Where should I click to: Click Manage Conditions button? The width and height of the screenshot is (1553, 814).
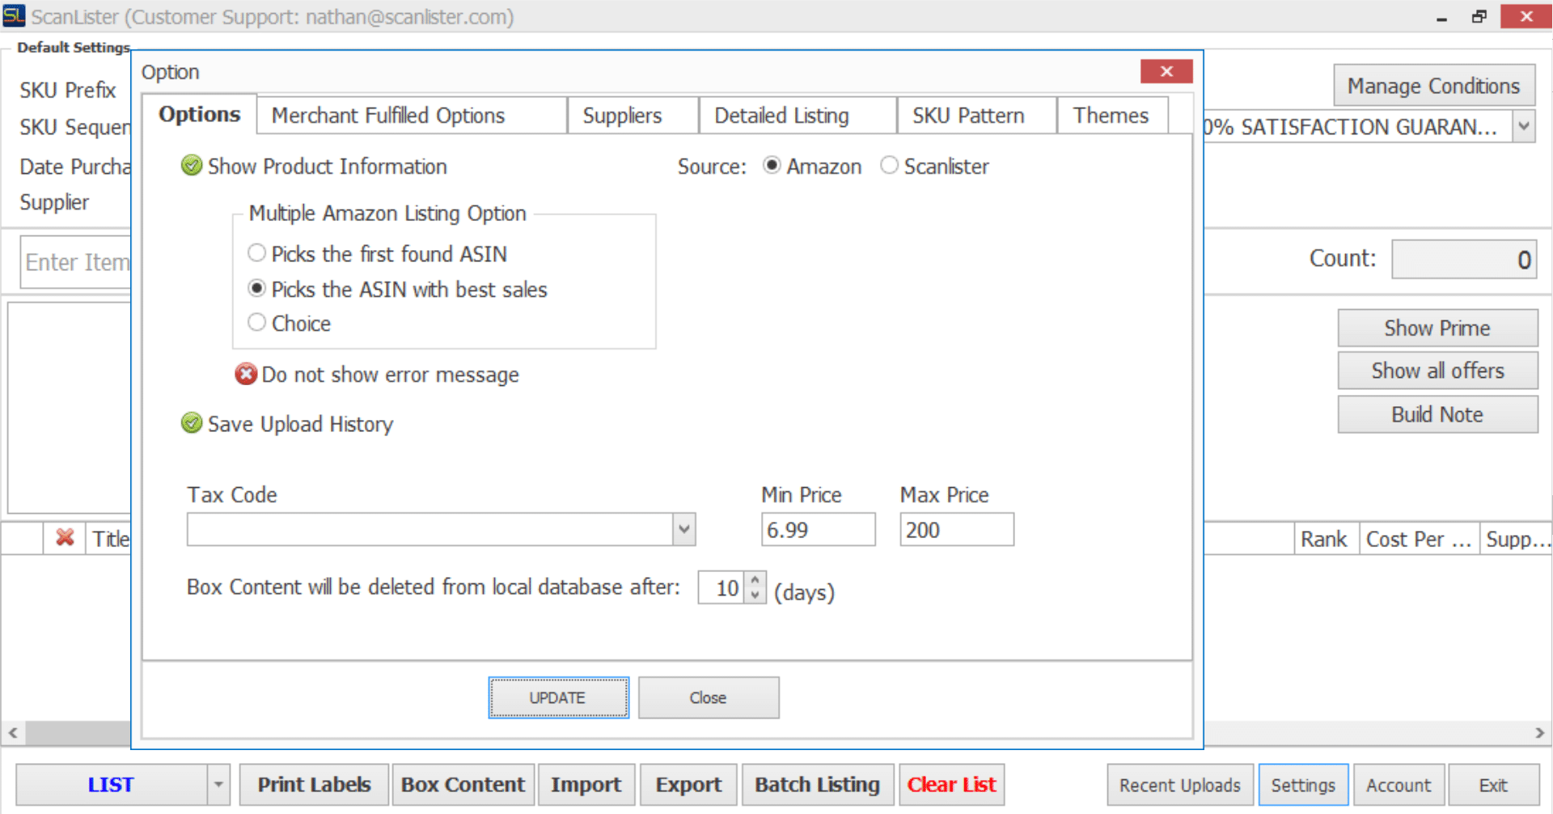[1434, 86]
